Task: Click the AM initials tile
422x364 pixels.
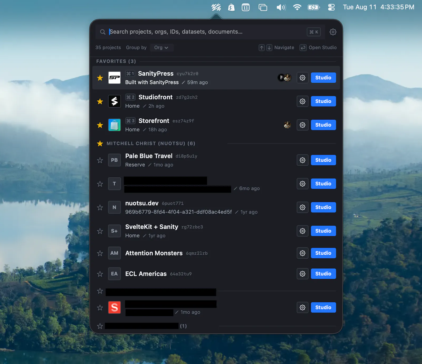Action: [114, 253]
